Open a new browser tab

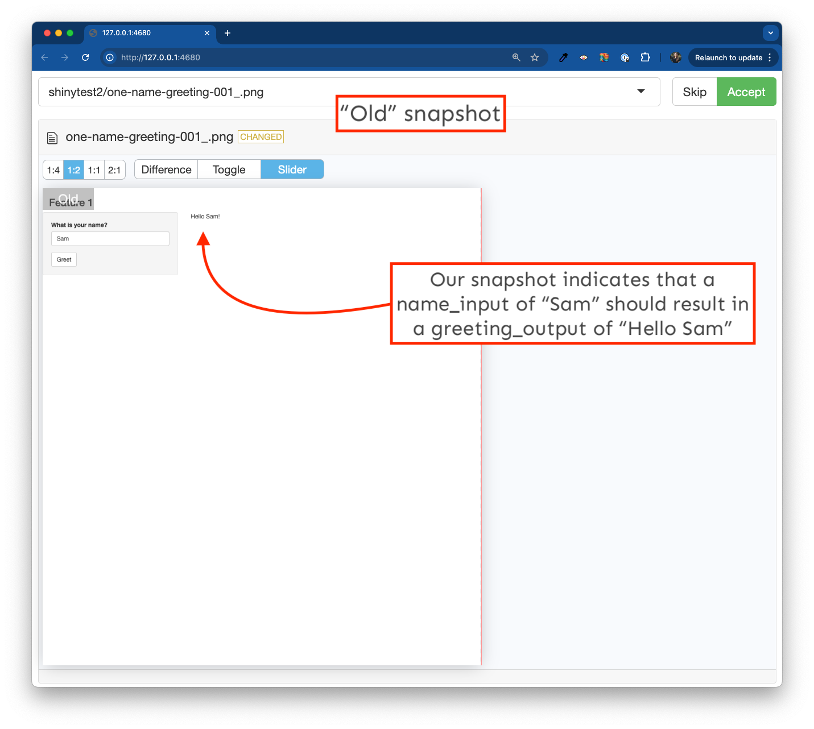tap(228, 33)
